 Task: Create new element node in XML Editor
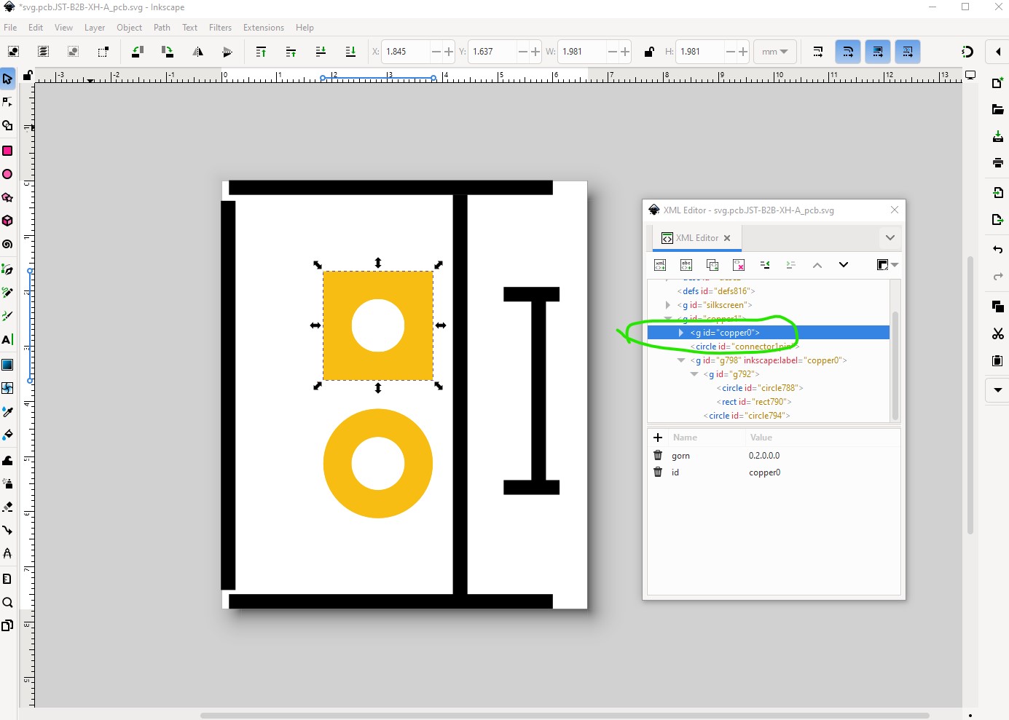tap(660, 265)
